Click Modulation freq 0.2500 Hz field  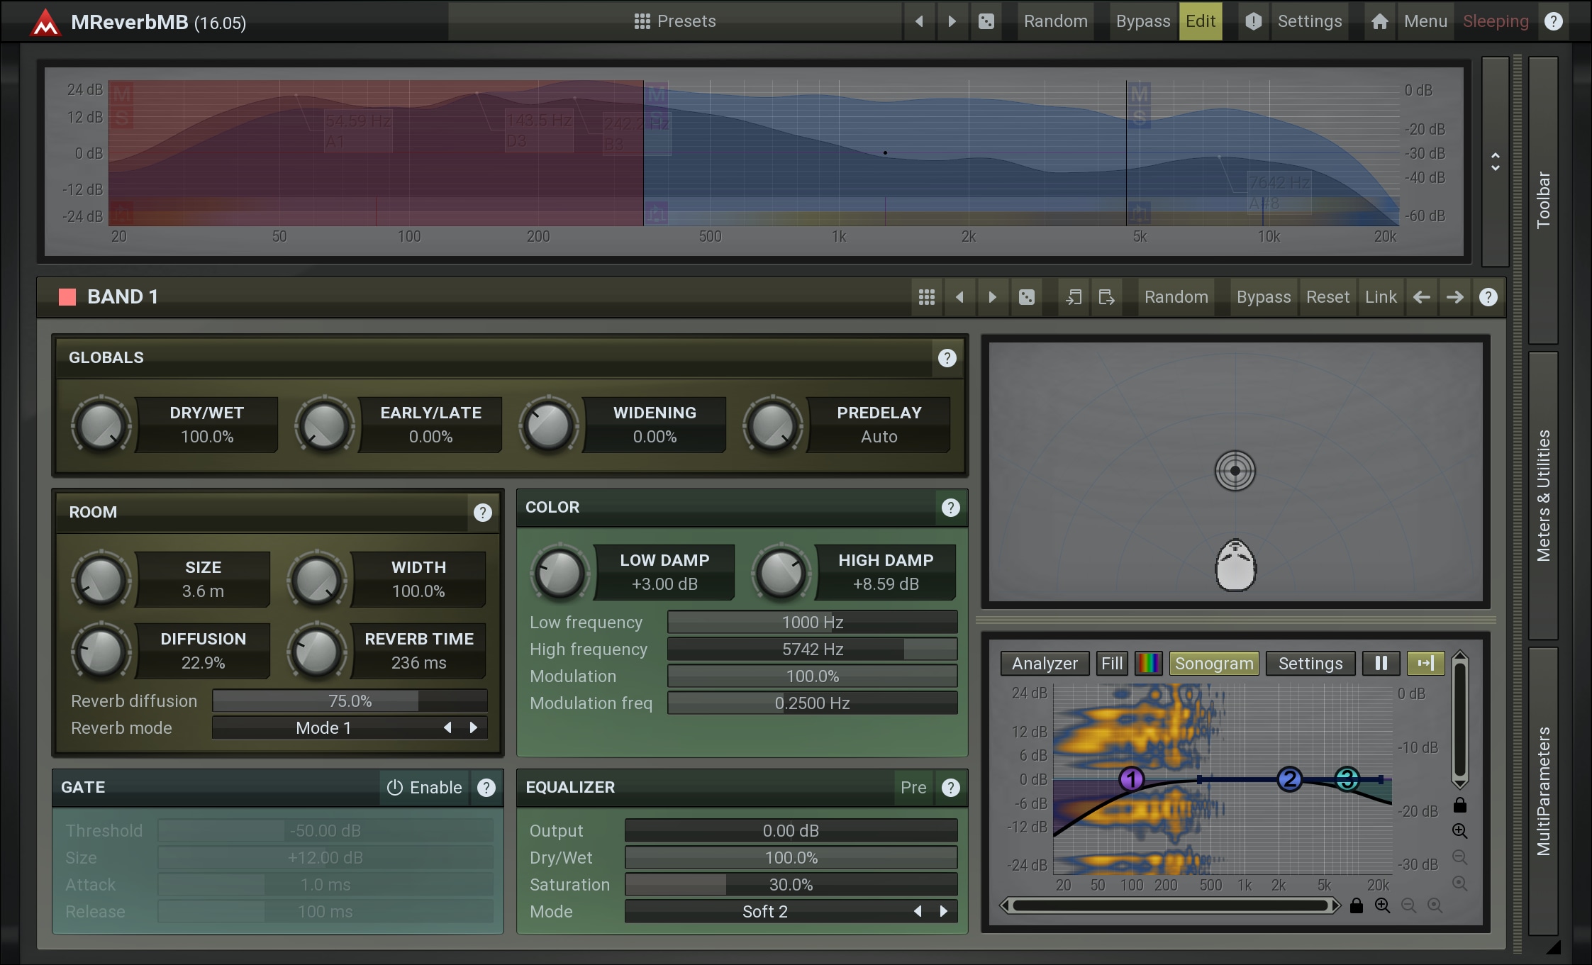[x=812, y=703]
